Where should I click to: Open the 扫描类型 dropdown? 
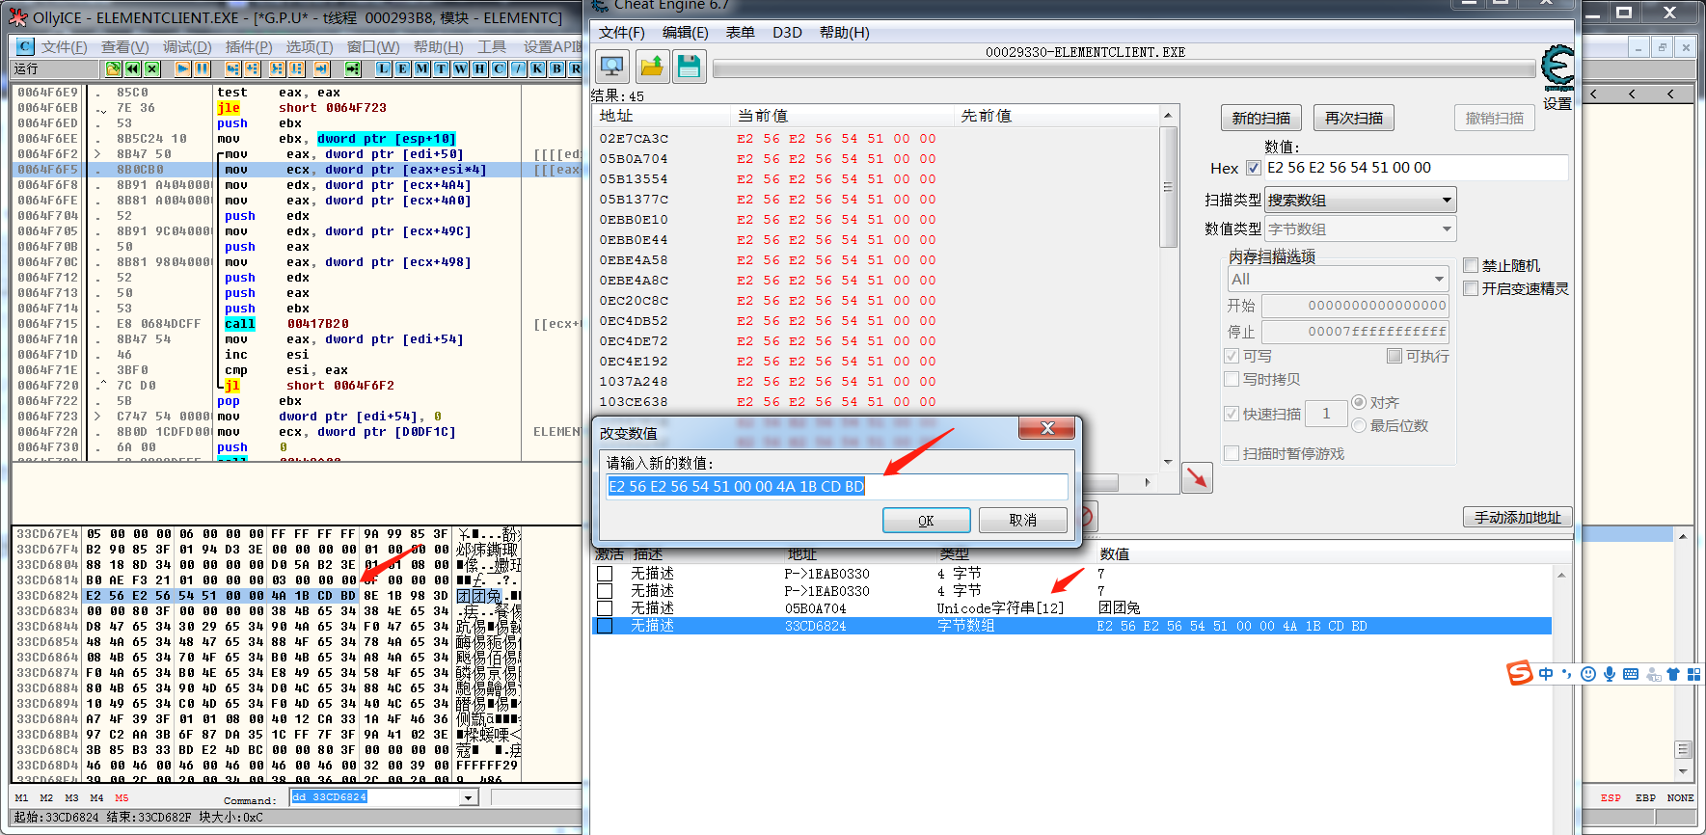(x=1360, y=201)
